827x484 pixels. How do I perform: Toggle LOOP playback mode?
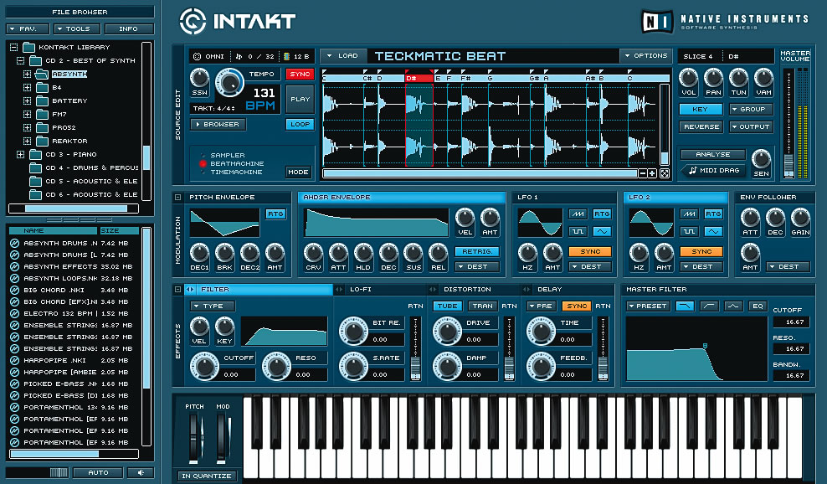300,124
